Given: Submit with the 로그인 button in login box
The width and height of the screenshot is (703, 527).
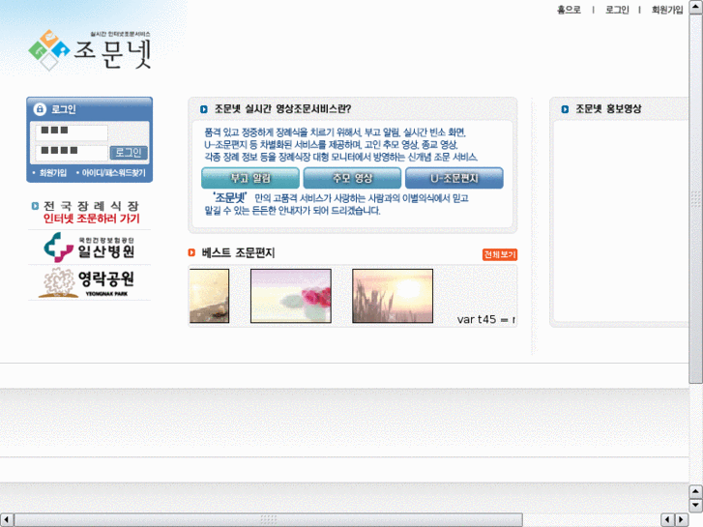Looking at the screenshot, I should [x=129, y=153].
